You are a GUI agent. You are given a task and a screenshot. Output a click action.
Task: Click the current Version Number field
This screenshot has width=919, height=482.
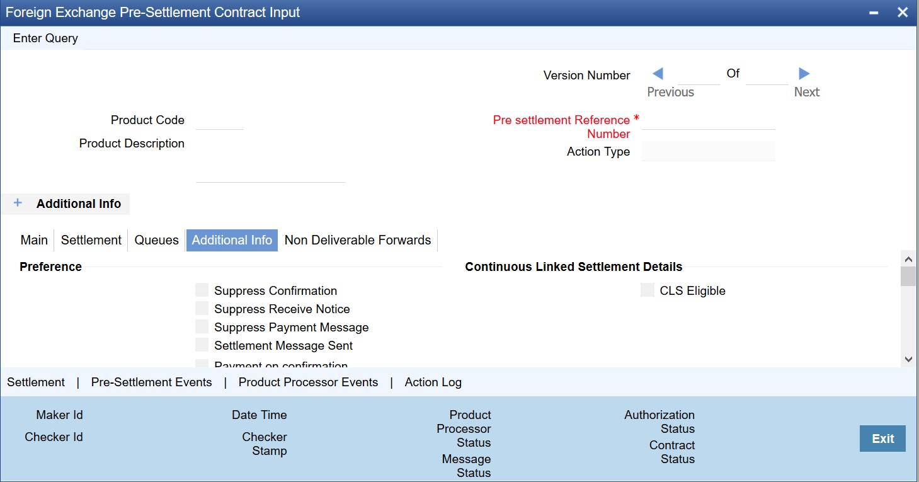pos(699,75)
